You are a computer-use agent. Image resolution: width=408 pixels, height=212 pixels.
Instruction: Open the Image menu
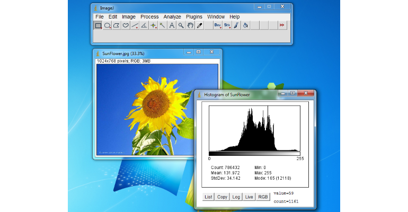pos(129,16)
